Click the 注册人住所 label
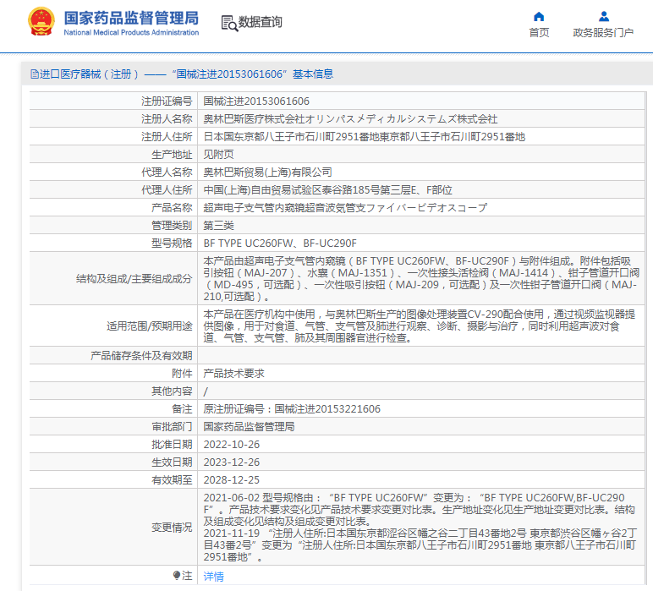Screen dimensions: 653x591 (x=167, y=136)
